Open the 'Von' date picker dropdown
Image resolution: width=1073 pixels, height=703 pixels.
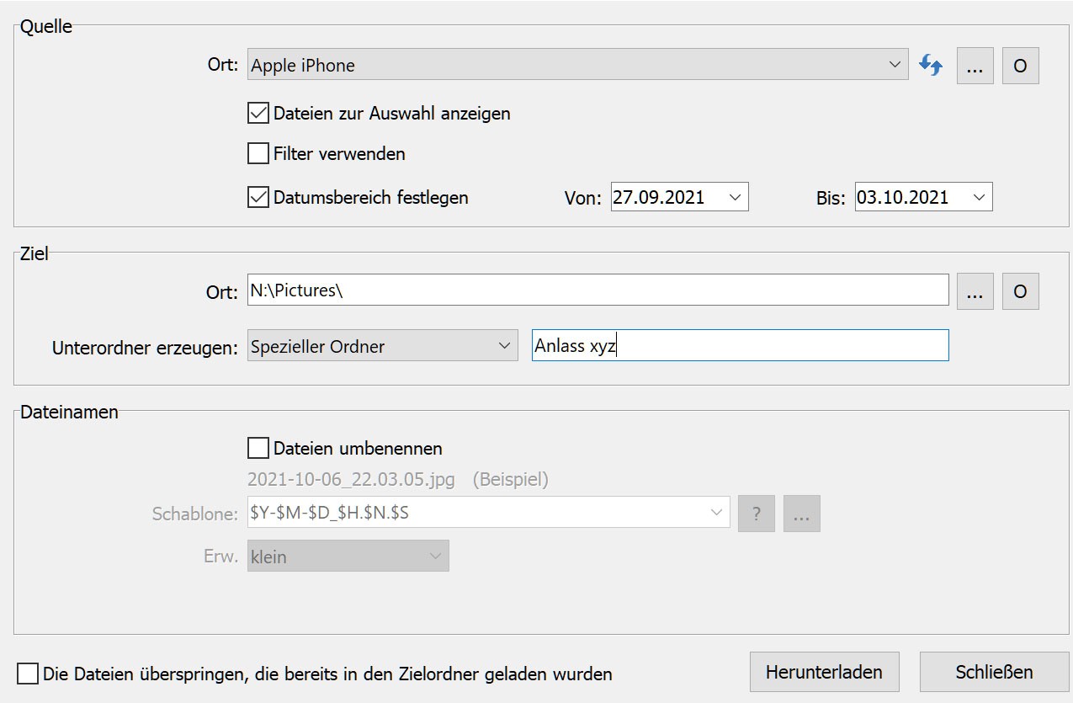734,198
